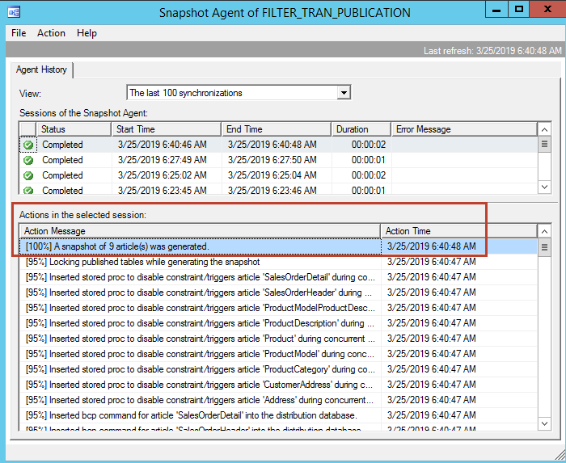Select the 100% snapshot generated action row
The image size is (566, 463).
pyautogui.click(x=200, y=246)
